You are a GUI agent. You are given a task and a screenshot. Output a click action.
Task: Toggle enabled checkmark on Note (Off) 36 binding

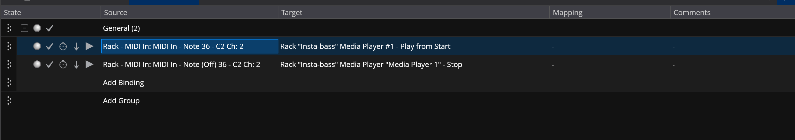[x=50, y=65]
